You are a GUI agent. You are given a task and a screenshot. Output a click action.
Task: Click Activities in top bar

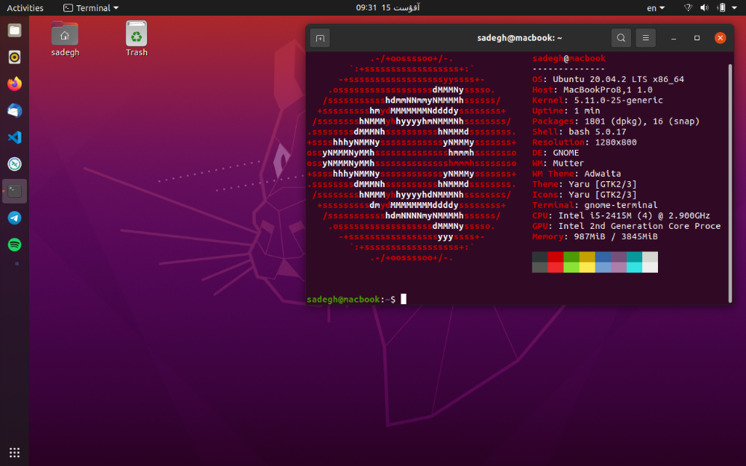[x=25, y=7]
